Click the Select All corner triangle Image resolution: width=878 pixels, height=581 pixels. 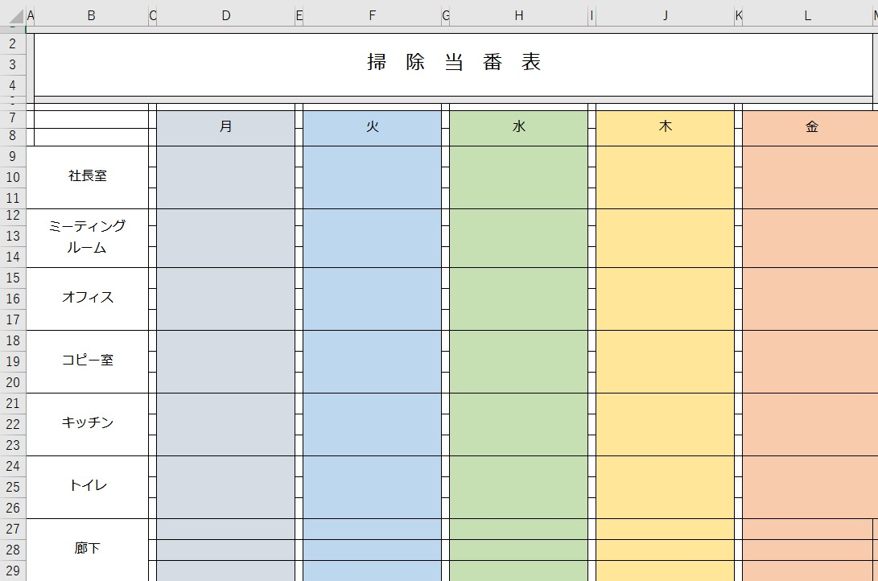(x=14, y=15)
